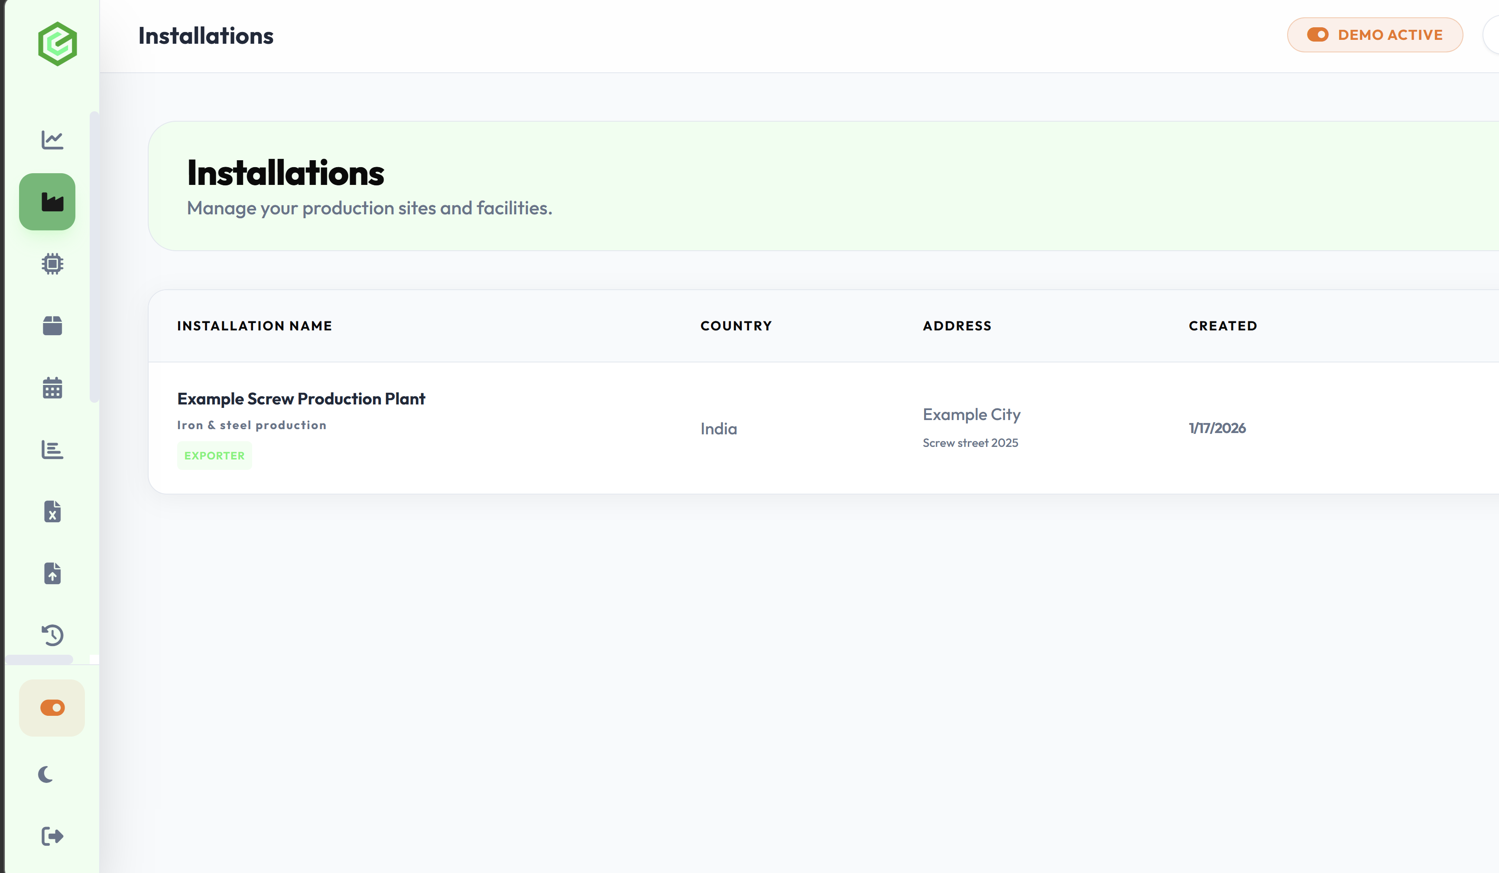Image resolution: width=1499 pixels, height=873 pixels.
Task: Select the India table row
Action: [718, 428]
